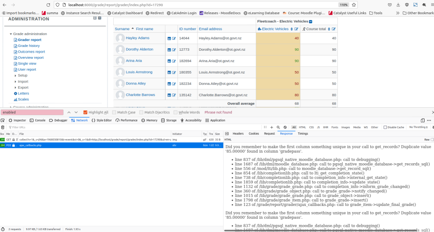Viewport: 434px width, 232px height.
Task: Open the Overview report link
Action: pos(31,58)
